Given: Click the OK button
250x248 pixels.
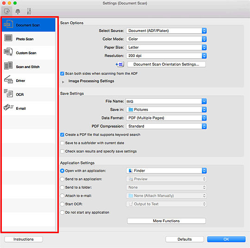Looking at the screenshot, I should coord(226,239).
